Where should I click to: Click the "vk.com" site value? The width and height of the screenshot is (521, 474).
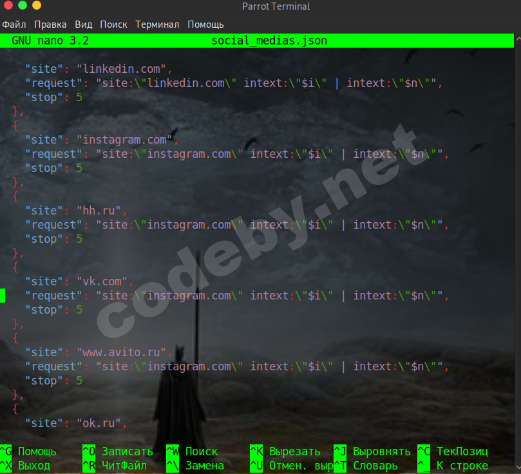pos(102,281)
